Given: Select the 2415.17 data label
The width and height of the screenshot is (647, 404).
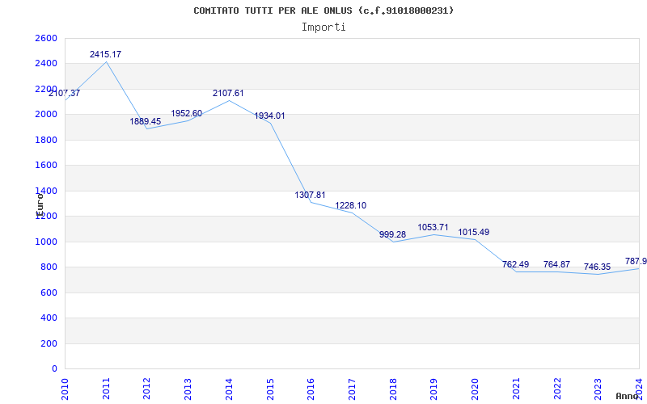Looking at the screenshot, I should (x=106, y=54).
